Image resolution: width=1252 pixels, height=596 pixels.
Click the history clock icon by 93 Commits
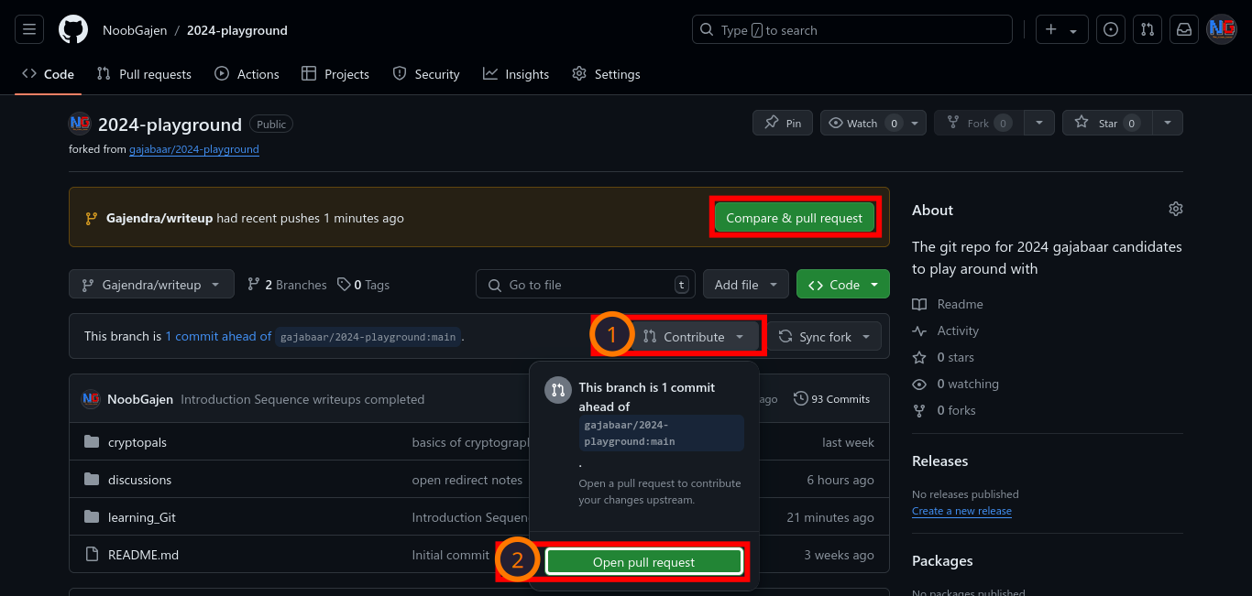pos(801,399)
